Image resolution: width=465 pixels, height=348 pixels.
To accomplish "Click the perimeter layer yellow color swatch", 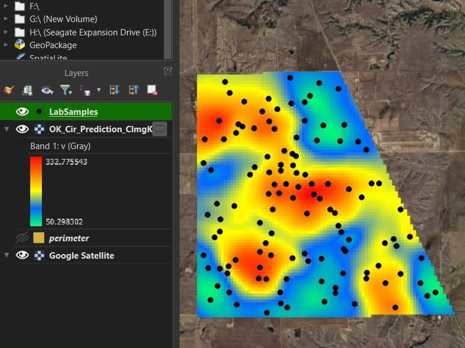I will [x=39, y=238].
